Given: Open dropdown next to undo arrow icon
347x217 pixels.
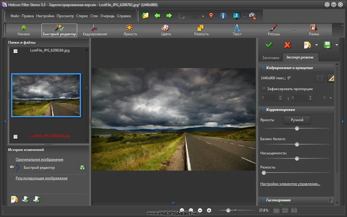Looking at the screenshot, I should 317,45.
